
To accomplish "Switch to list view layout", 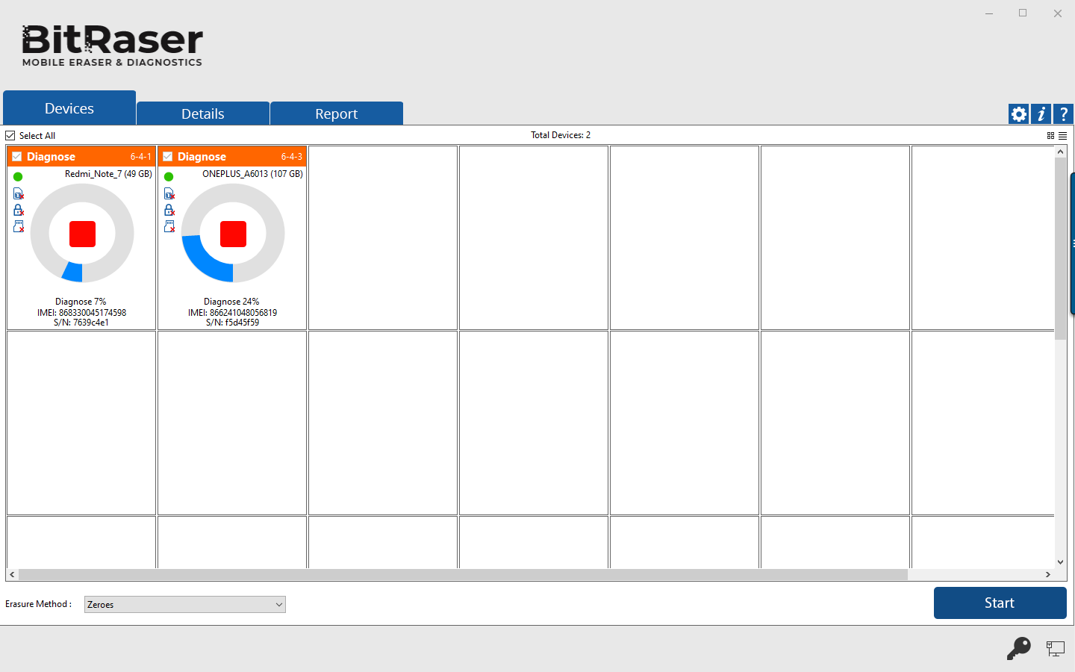I will tap(1062, 136).
